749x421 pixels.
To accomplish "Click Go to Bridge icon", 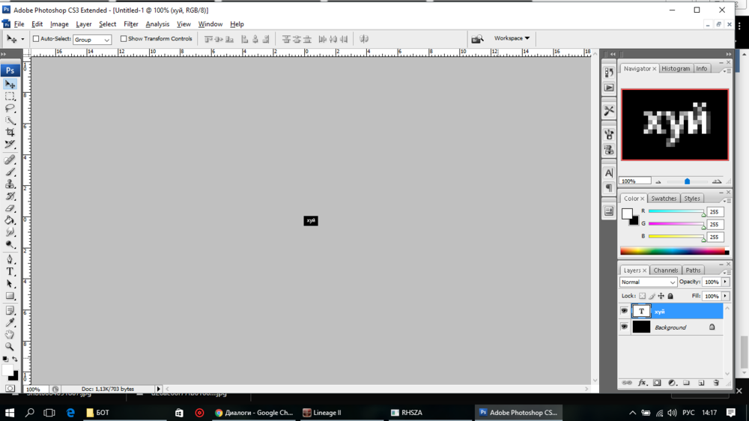I will point(477,39).
